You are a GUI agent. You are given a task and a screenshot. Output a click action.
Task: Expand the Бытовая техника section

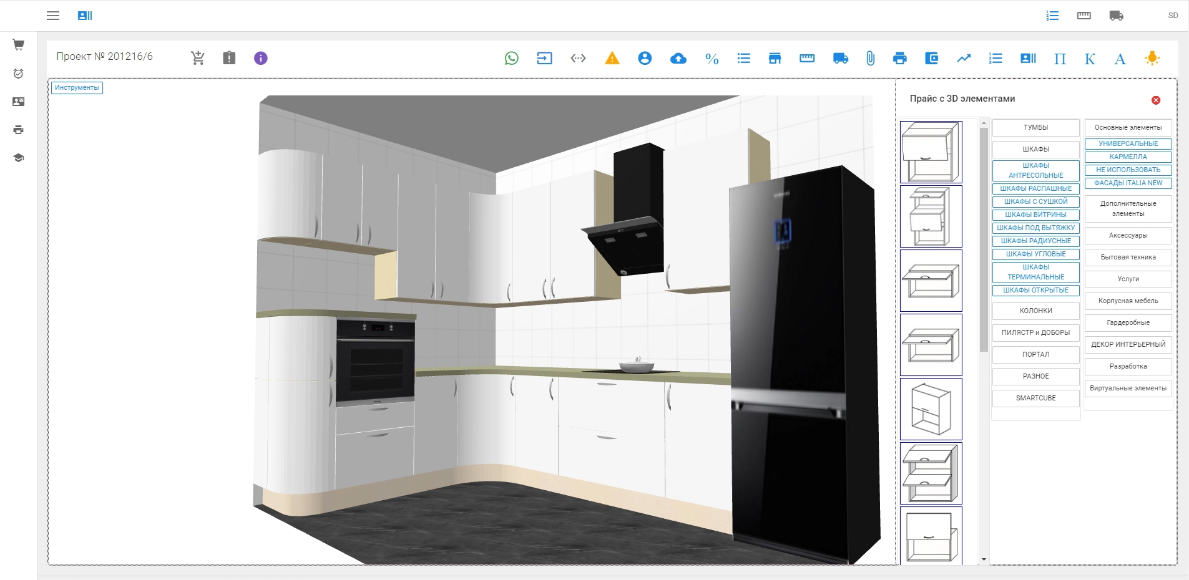click(1128, 258)
